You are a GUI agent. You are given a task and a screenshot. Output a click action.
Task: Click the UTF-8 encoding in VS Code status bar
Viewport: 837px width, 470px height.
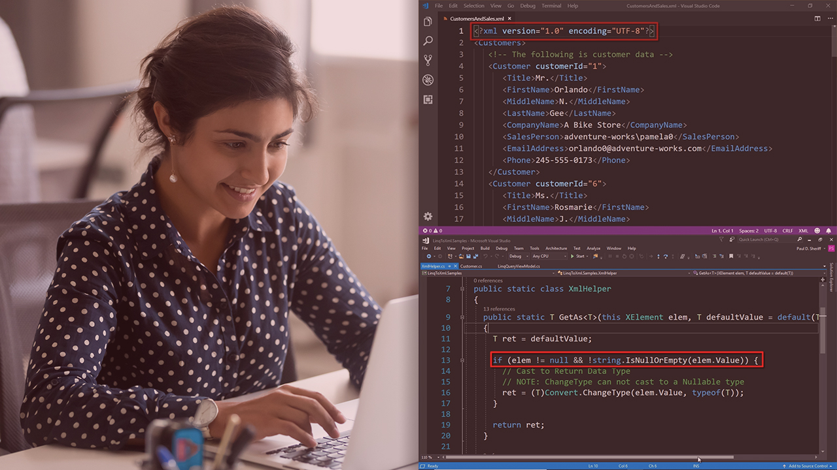771,230
